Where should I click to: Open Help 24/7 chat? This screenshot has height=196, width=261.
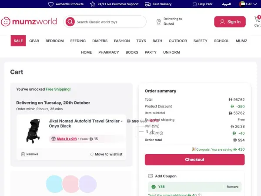[202, 4]
